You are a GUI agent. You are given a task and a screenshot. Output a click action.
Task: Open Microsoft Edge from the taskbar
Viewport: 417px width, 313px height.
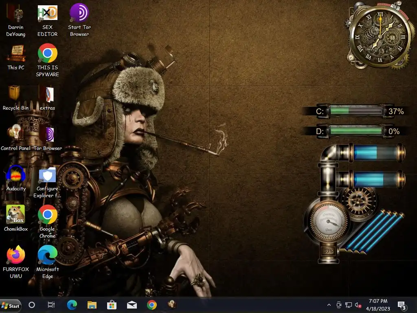72,305
